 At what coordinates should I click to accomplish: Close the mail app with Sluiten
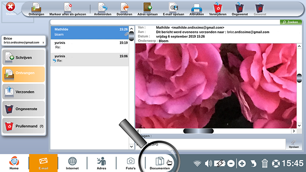tap(10, 8)
